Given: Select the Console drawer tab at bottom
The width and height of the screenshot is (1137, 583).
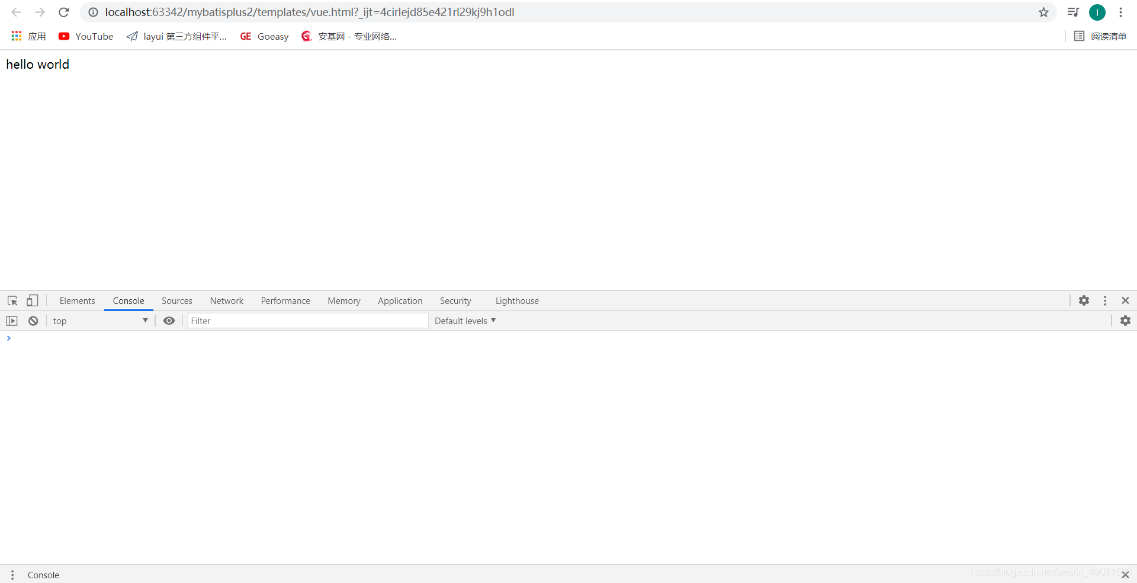Looking at the screenshot, I should [43, 575].
